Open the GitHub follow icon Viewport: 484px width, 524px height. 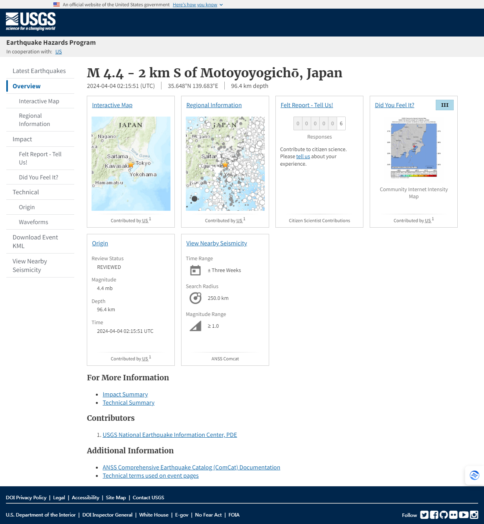(x=444, y=515)
